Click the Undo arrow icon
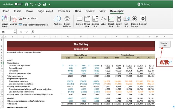The height and width of the screenshot is (110, 175). 32,4
